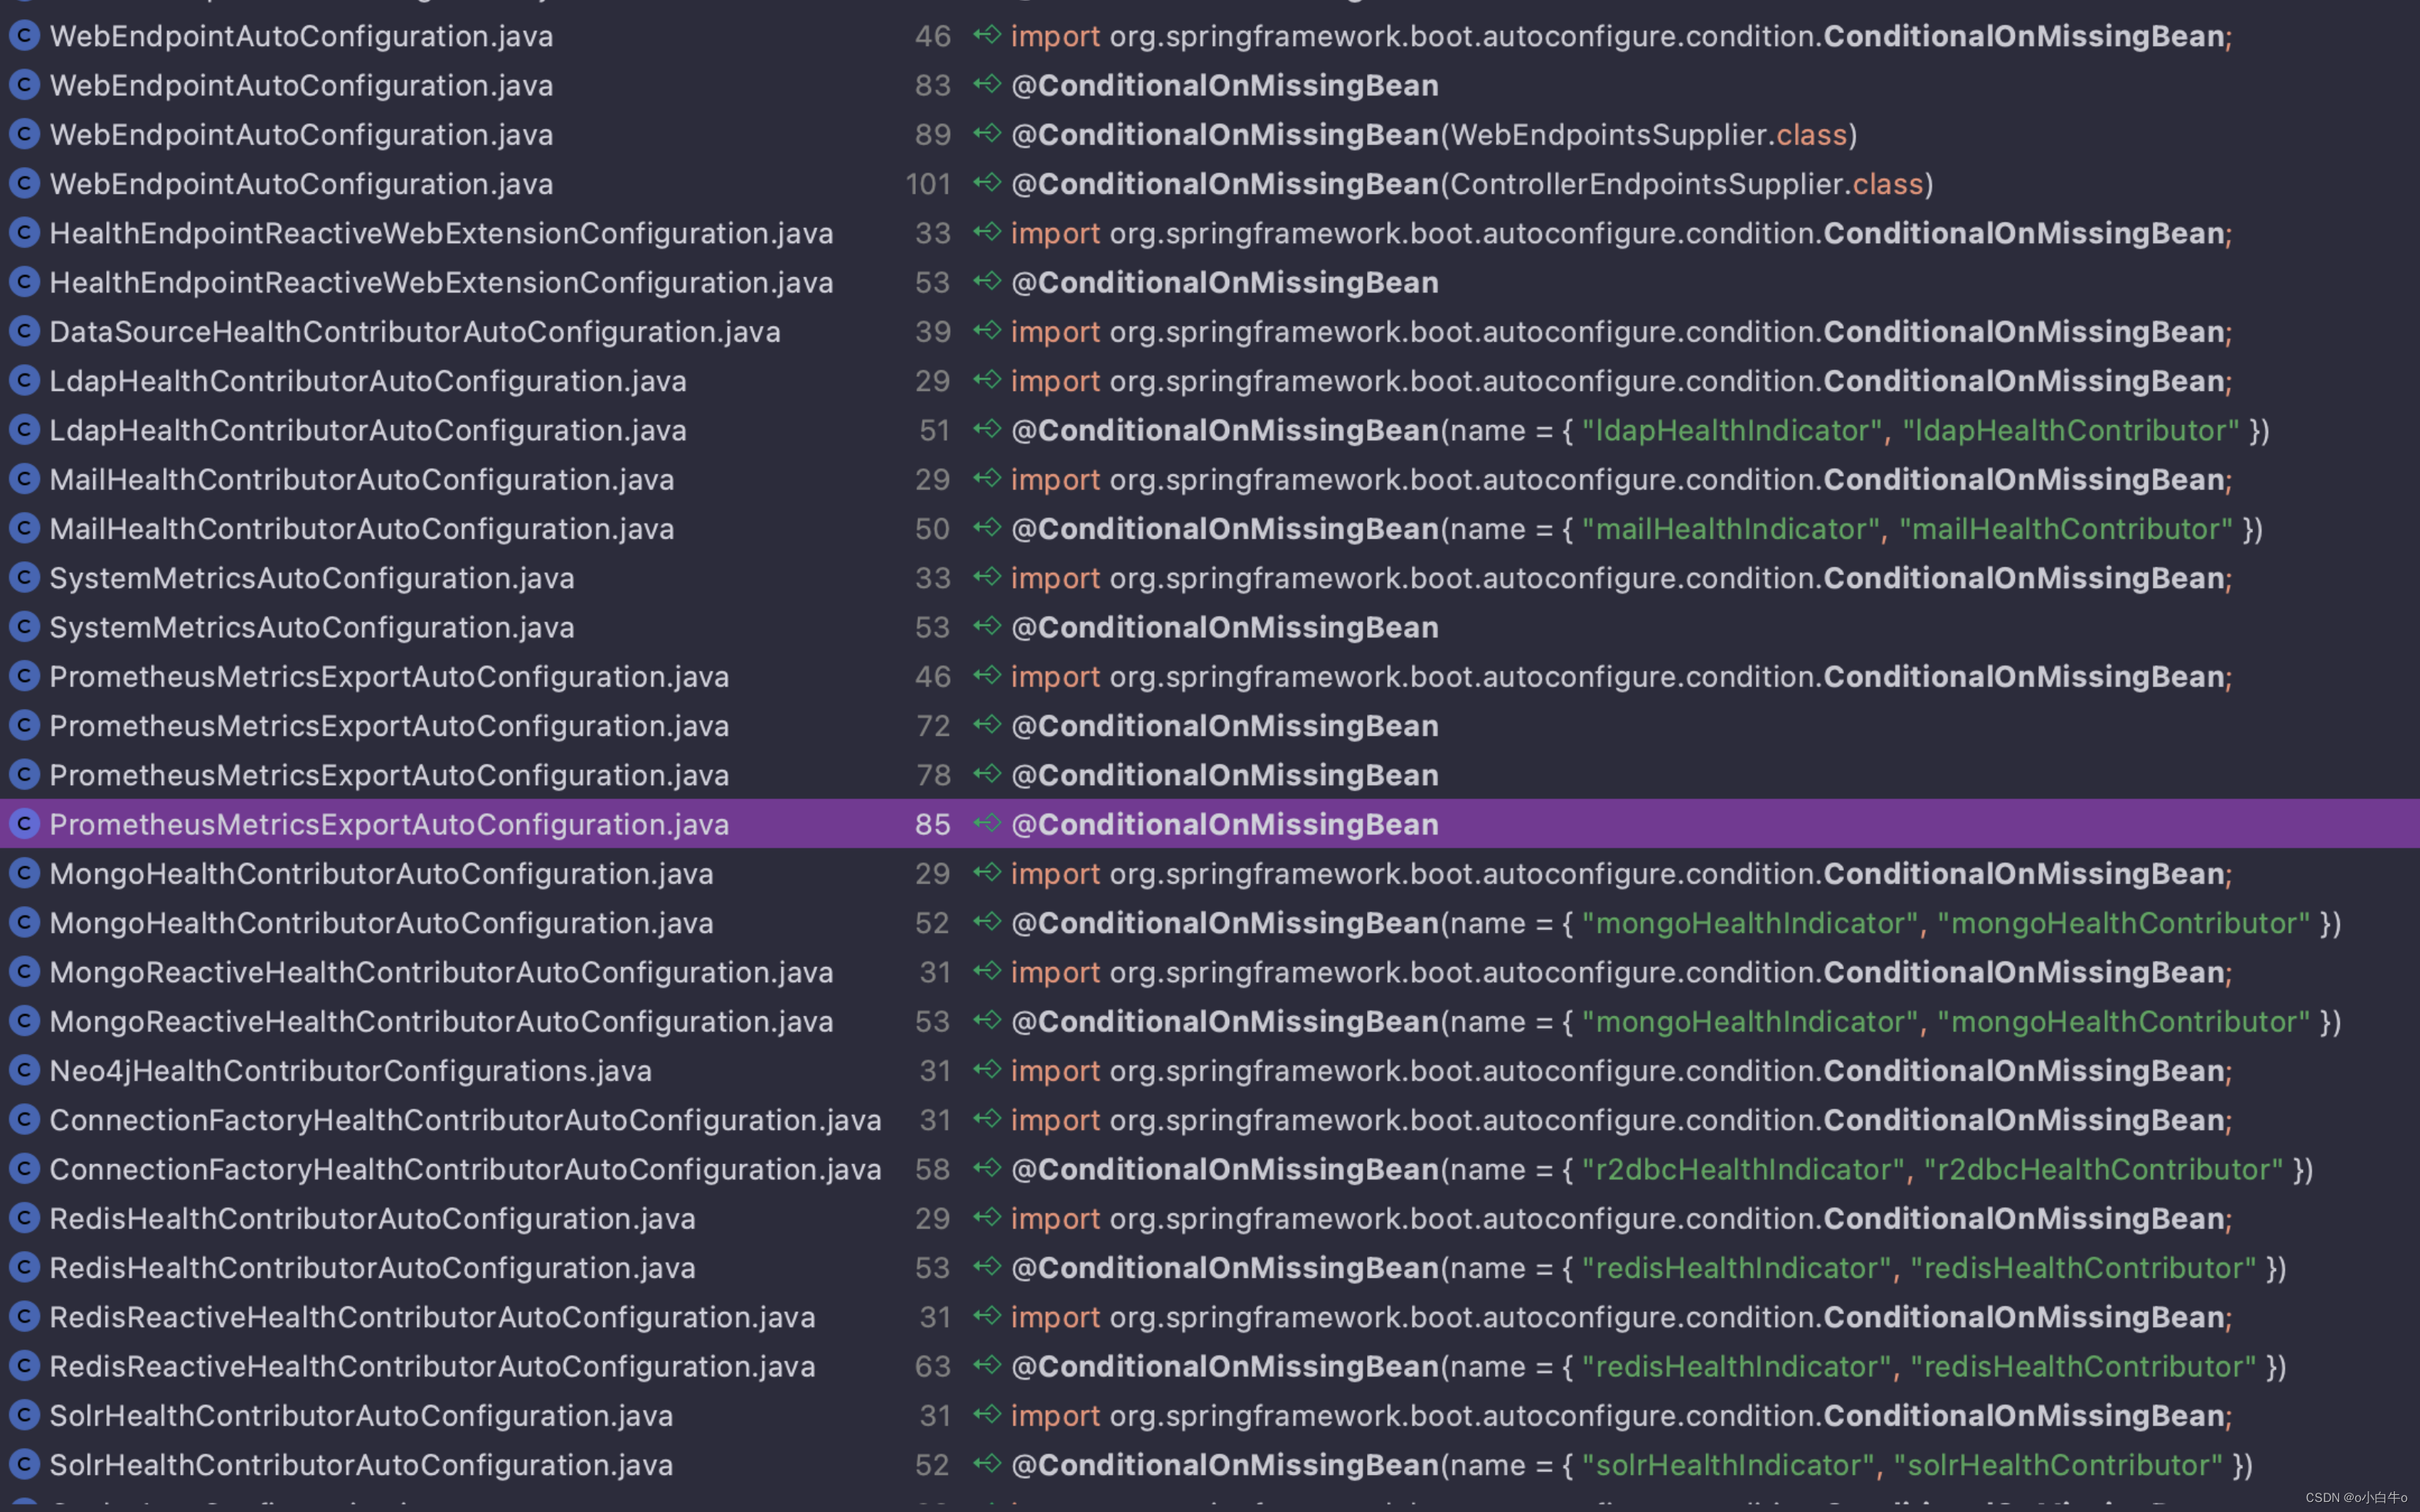Click usage arrow icon on line 101
Image resolution: width=2420 pixels, height=1512 pixels.
coord(987,183)
